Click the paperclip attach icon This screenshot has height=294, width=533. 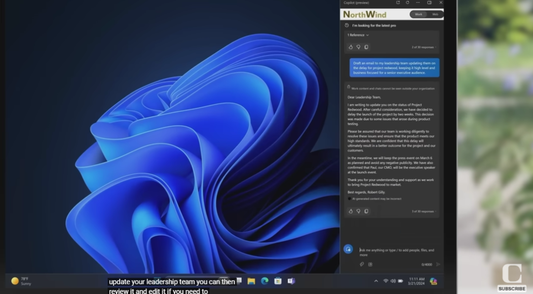tap(362, 264)
